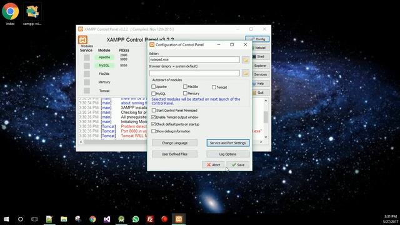The width and height of the screenshot is (400, 225).
Task: Browse for browser using folder icon
Action: tap(246, 73)
